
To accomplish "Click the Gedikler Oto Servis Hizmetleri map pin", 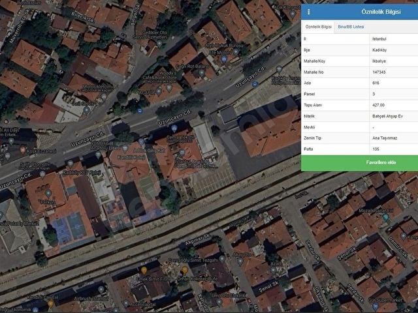I will click(x=159, y=44).
